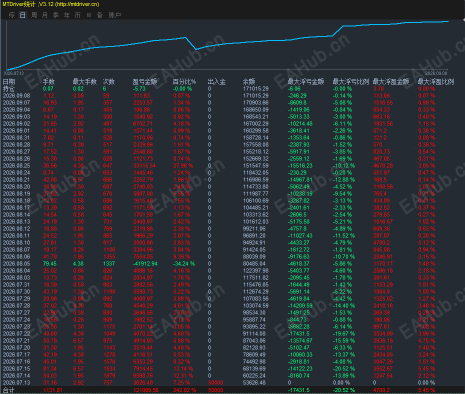Click balance 53626.48

pyautogui.click(x=254, y=382)
